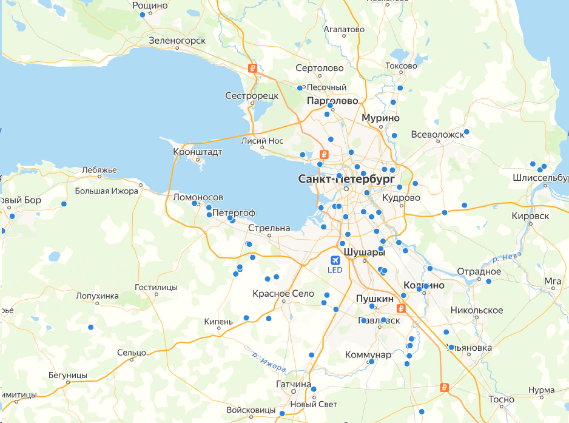Click the ruble toll icon south of Лисий Нос

324,155
